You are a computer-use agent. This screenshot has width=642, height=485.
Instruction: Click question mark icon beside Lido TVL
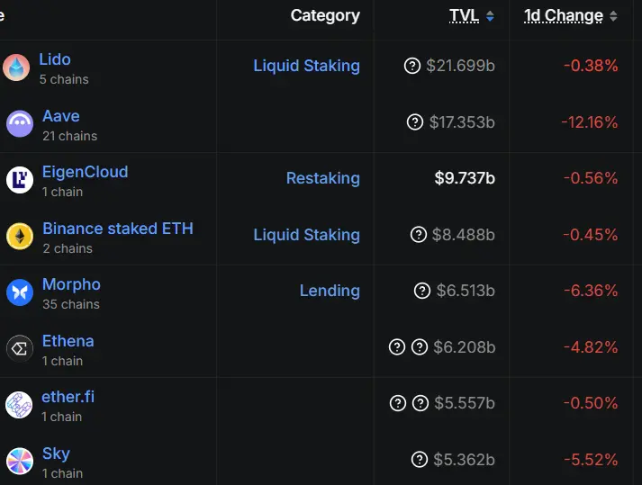point(412,66)
